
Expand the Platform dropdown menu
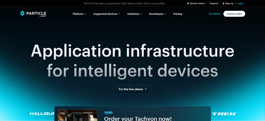(x=79, y=14)
